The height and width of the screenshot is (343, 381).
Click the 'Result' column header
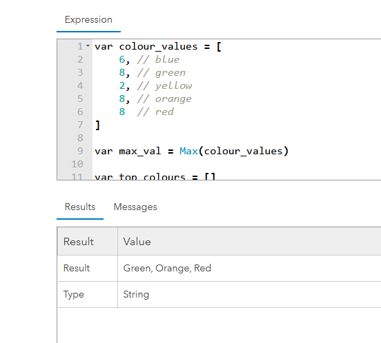(x=88, y=242)
